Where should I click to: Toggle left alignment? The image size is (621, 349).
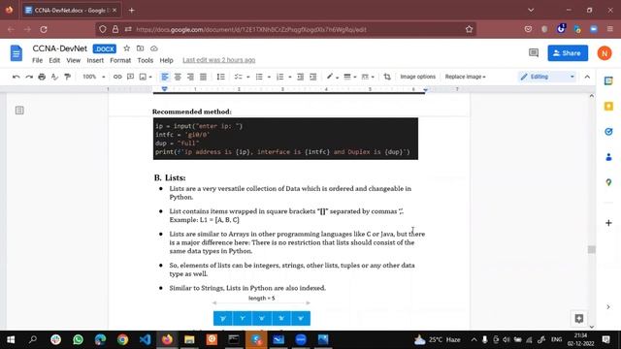point(165,77)
